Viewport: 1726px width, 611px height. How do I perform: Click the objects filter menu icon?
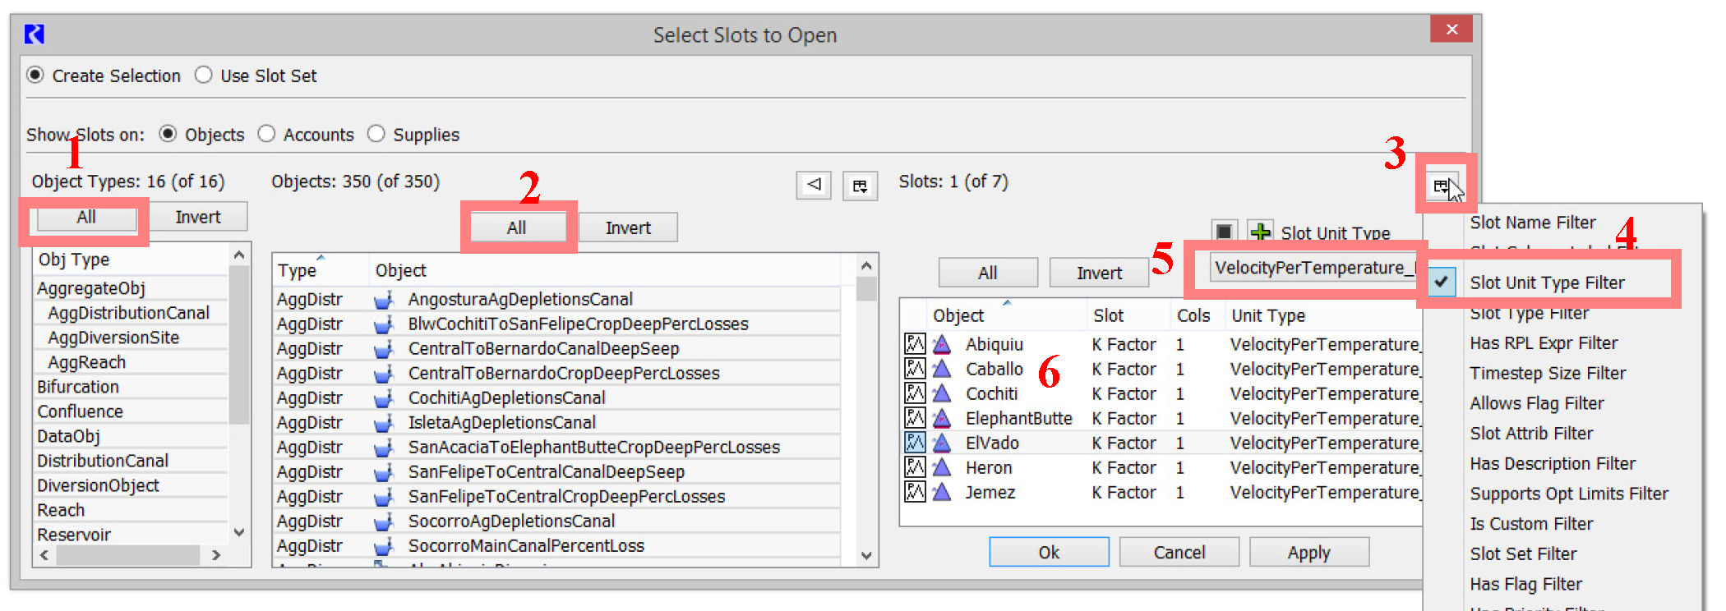point(860,186)
